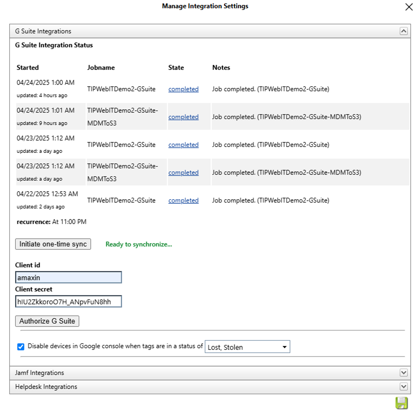Select the Client secret input field

coord(68,301)
